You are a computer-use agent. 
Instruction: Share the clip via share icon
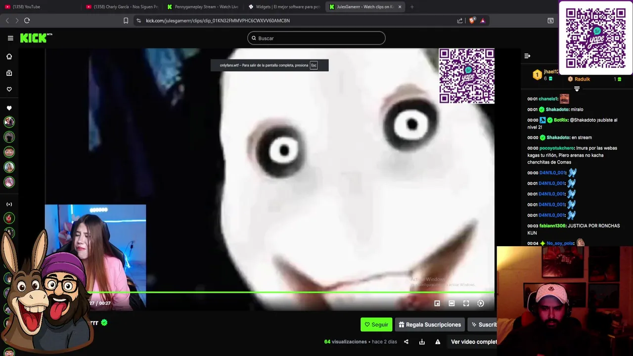pos(406,342)
